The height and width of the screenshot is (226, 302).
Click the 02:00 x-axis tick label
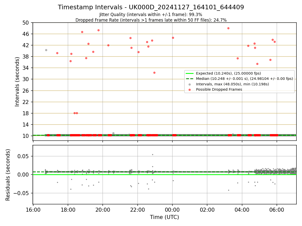pos(207,210)
